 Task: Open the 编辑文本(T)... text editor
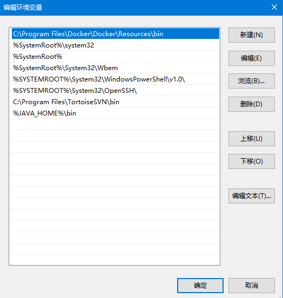click(252, 196)
